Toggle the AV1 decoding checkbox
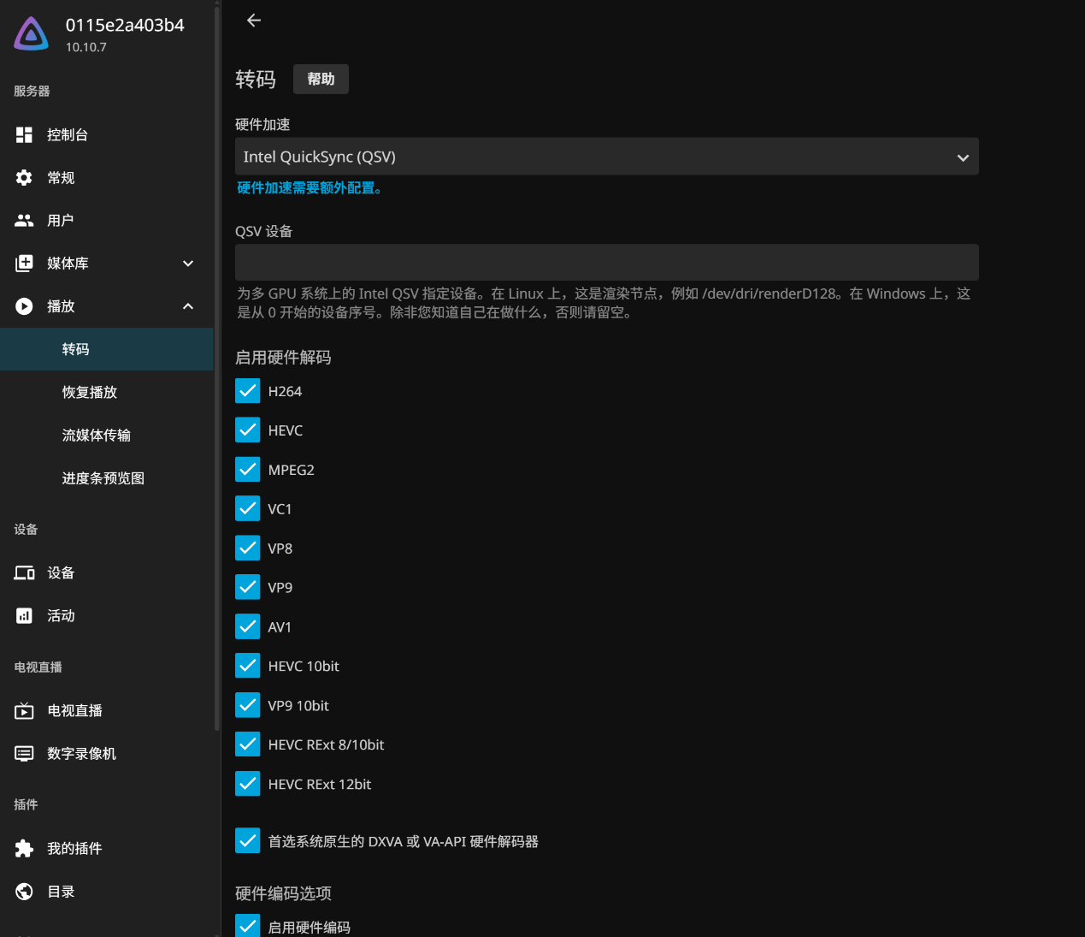The width and height of the screenshot is (1085, 937). [248, 627]
